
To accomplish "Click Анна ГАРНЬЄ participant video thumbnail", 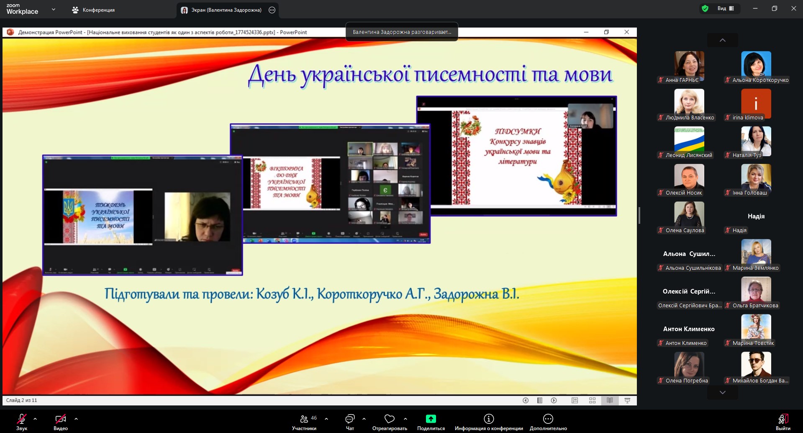I will pos(689,65).
